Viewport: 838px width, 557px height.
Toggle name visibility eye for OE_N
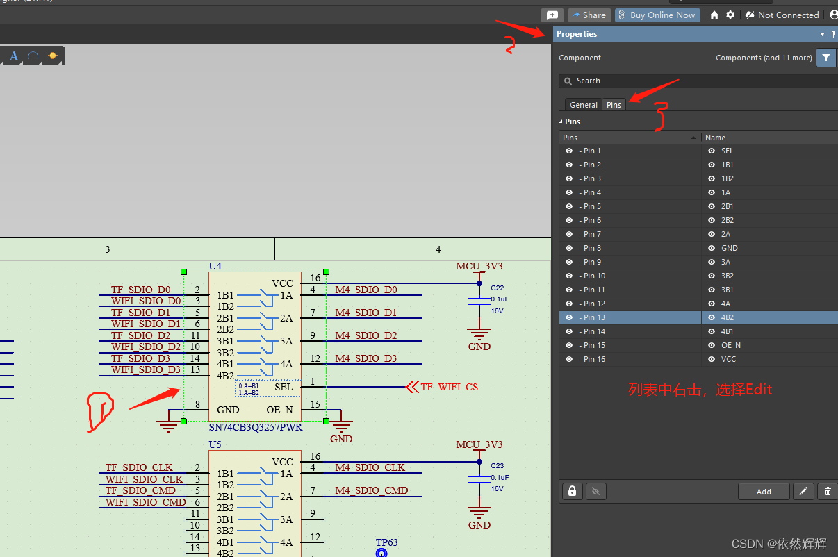pos(712,345)
